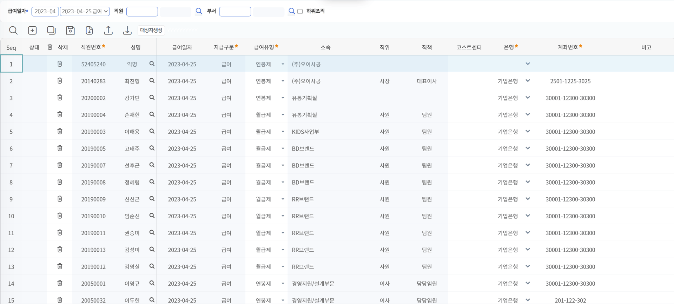Image resolution: width=674 pixels, height=304 pixels.
Task: Click account number 201-122-302
Action: [x=570, y=300]
